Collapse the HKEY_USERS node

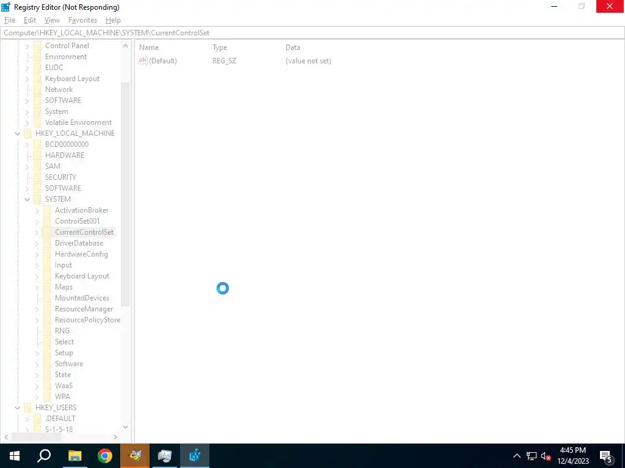click(x=18, y=408)
